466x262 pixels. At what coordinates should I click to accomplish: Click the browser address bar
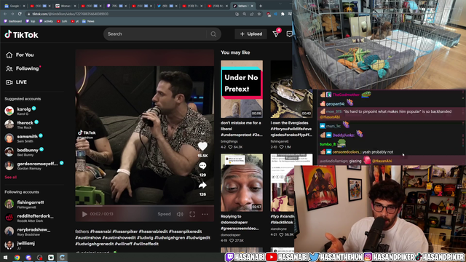tap(131, 14)
